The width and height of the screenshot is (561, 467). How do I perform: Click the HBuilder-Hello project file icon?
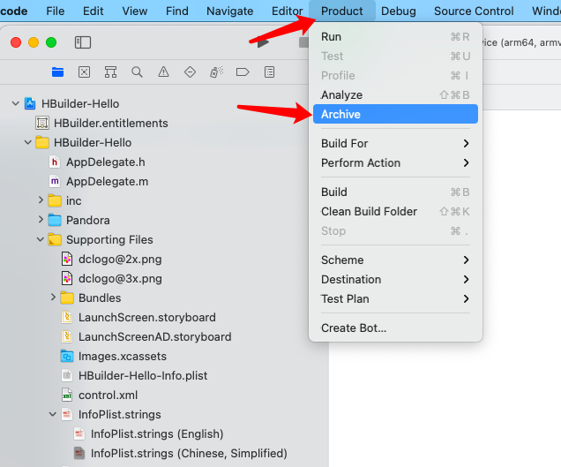point(30,103)
